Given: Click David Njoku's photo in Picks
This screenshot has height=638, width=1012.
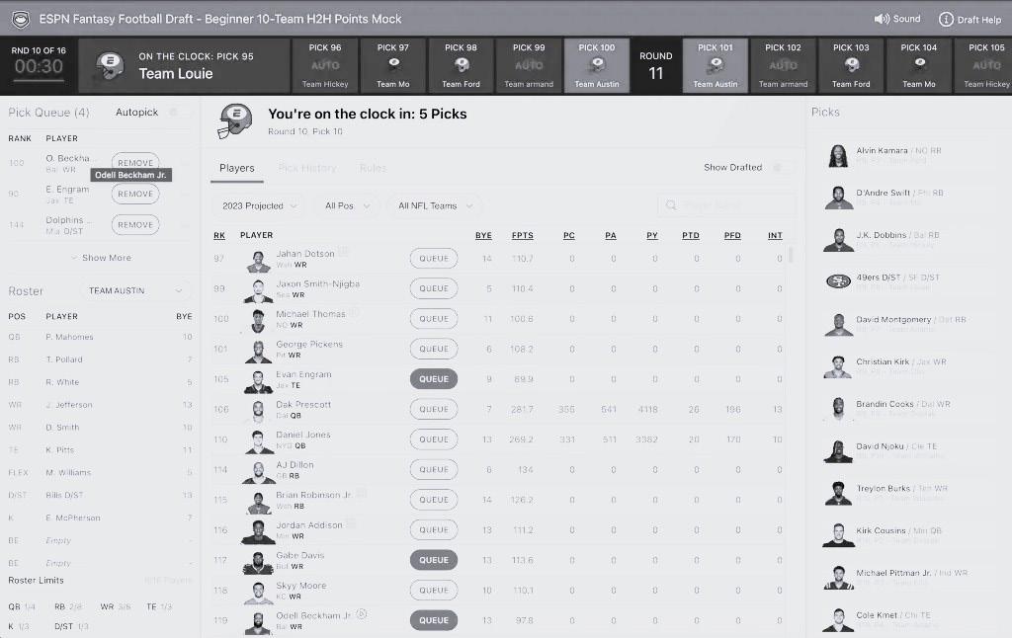Looking at the screenshot, I should pos(838,451).
